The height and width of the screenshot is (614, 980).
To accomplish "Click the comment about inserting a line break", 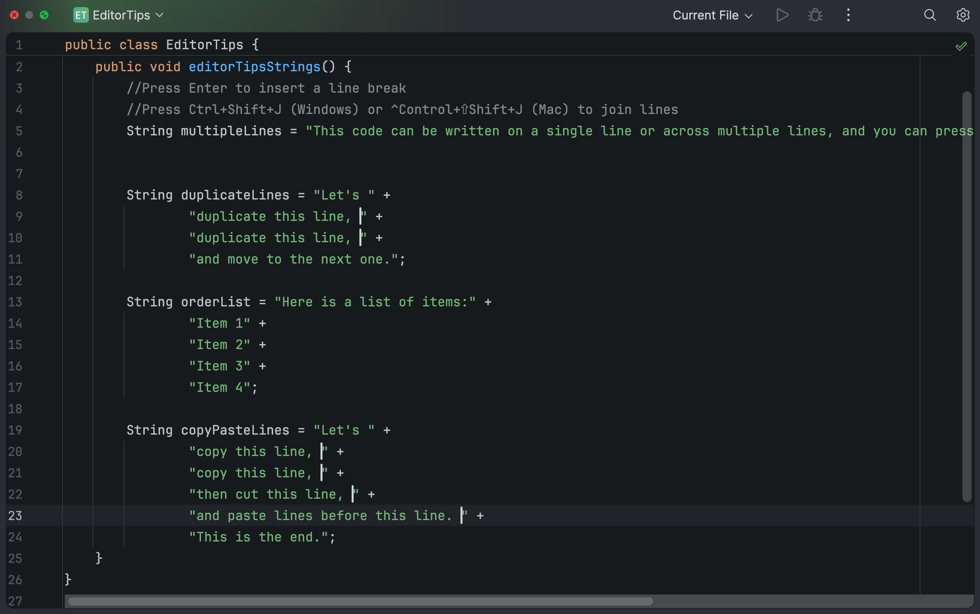I will 266,88.
